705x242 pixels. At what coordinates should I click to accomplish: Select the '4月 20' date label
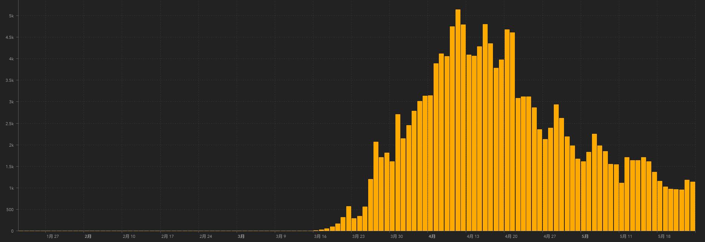[x=511, y=236]
